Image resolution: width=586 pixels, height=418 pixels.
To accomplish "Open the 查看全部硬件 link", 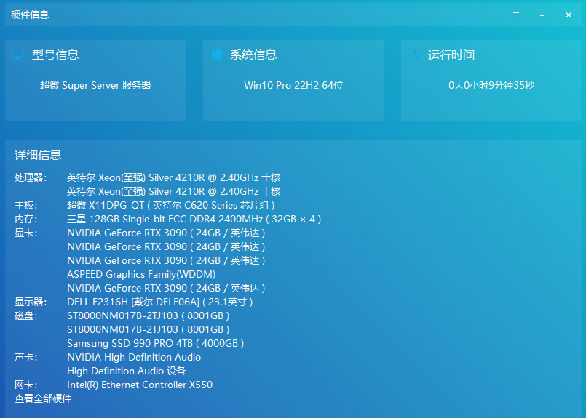I will pyautogui.click(x=43, y=398).
